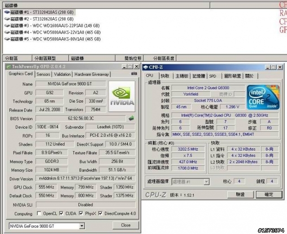Click disk icon for drive #5 WD5000AAKS-00V1A0

7,39
